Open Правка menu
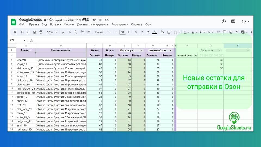This screenshot has width=261, height=147. click(34, 24)
